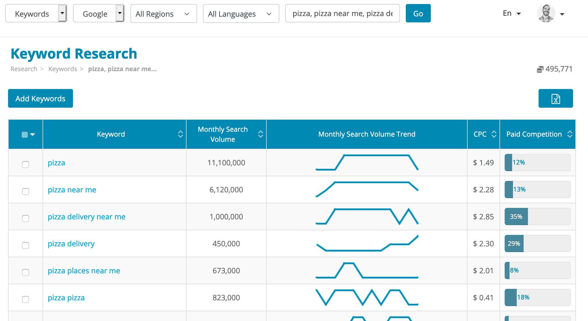This screenshot has width=588, height=321.
Task: Expand the All Languages dropdown
Action: (x=241, y=13)
